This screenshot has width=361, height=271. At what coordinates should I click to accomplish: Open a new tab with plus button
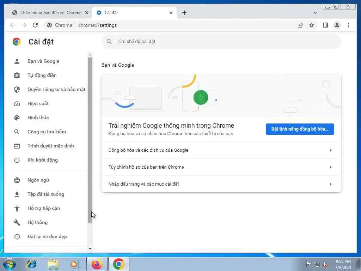tap(184, 13)
